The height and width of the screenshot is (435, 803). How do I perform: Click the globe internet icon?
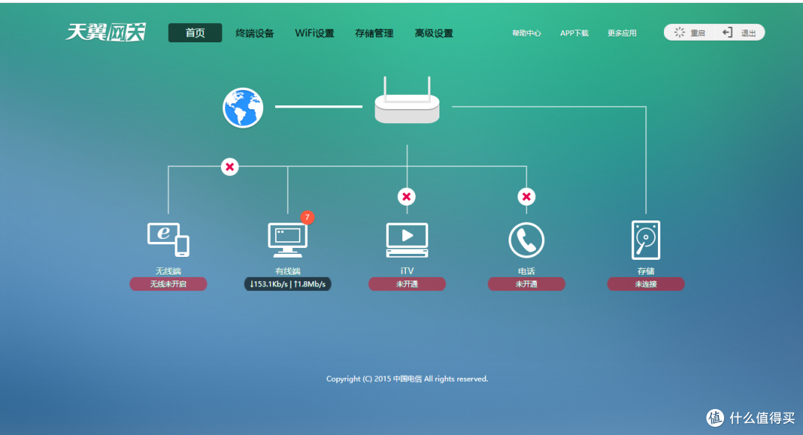click(x=242, y=108)
